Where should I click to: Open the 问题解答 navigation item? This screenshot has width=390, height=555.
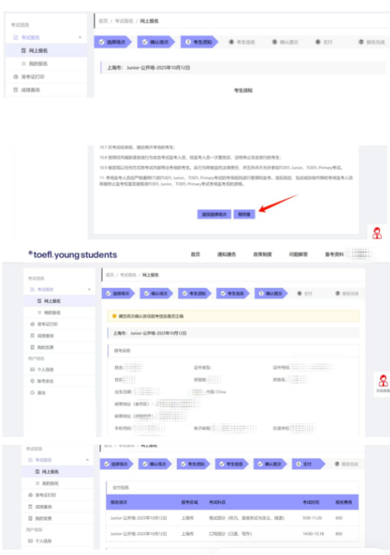pyautogui.click(x=298, y=254)
